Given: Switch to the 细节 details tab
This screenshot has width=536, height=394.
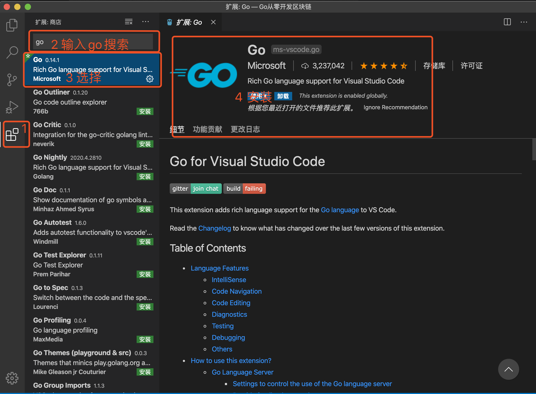Looking at the screenshot, I should (x=177, y=129).
